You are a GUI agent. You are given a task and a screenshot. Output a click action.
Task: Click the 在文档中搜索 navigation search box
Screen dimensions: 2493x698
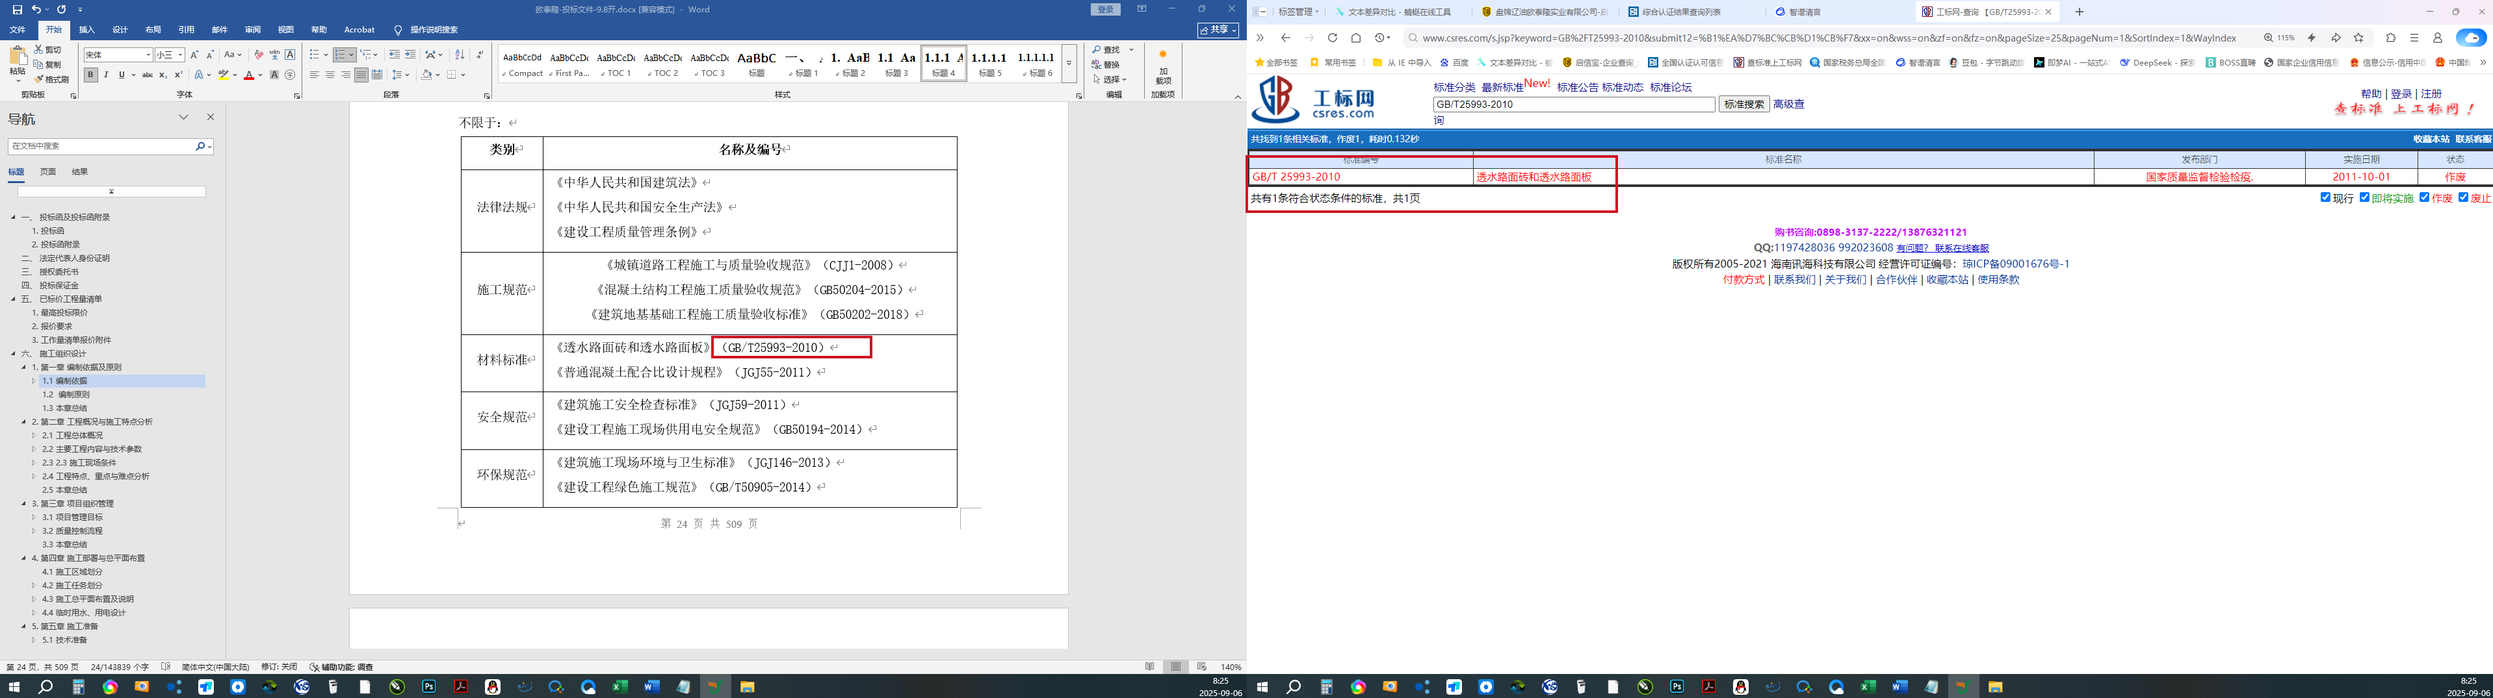pos(101,146)
